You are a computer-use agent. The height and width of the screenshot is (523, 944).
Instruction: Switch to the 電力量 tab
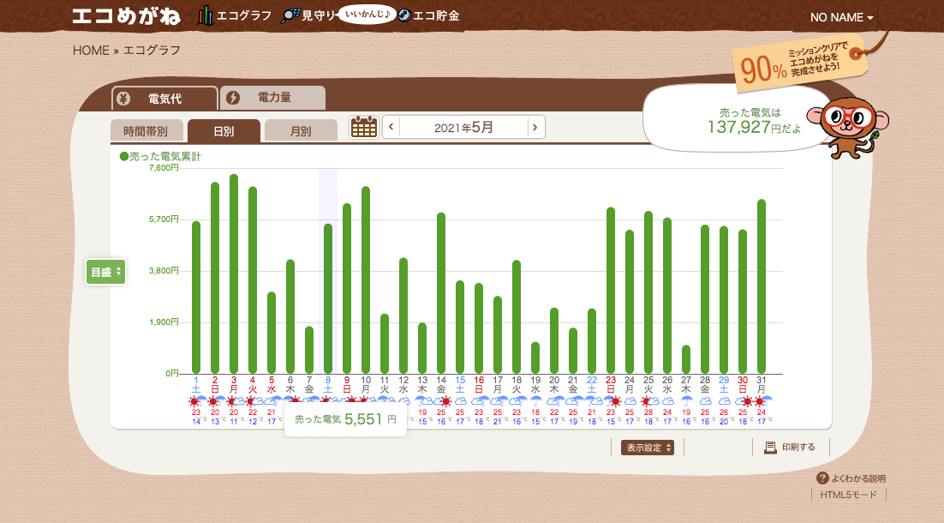coord(272,98)
